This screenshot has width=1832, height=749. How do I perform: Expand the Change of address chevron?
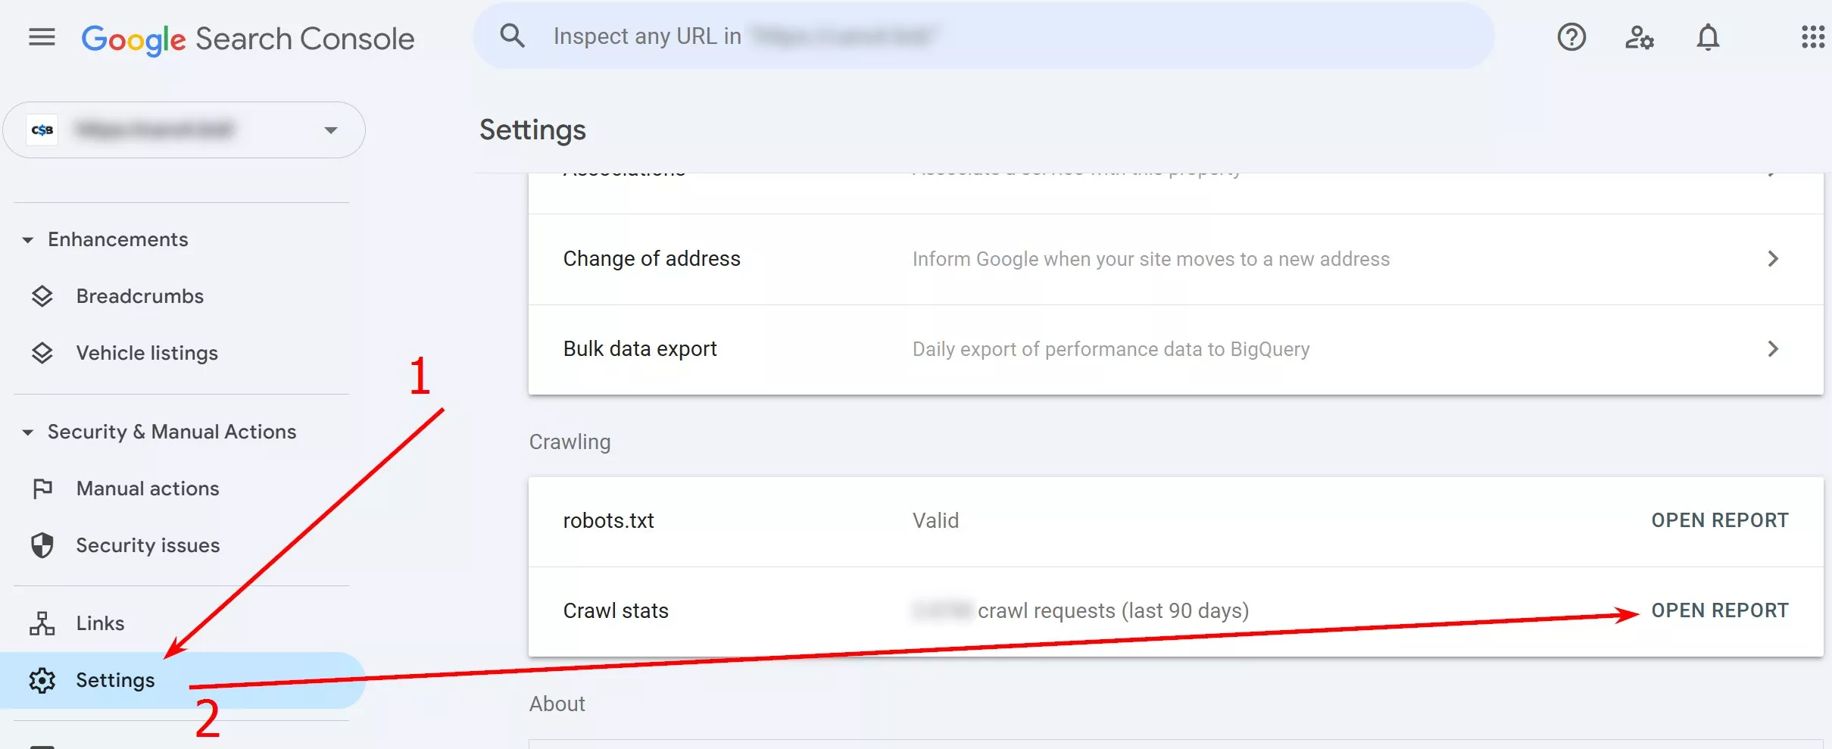[1773, 259]
